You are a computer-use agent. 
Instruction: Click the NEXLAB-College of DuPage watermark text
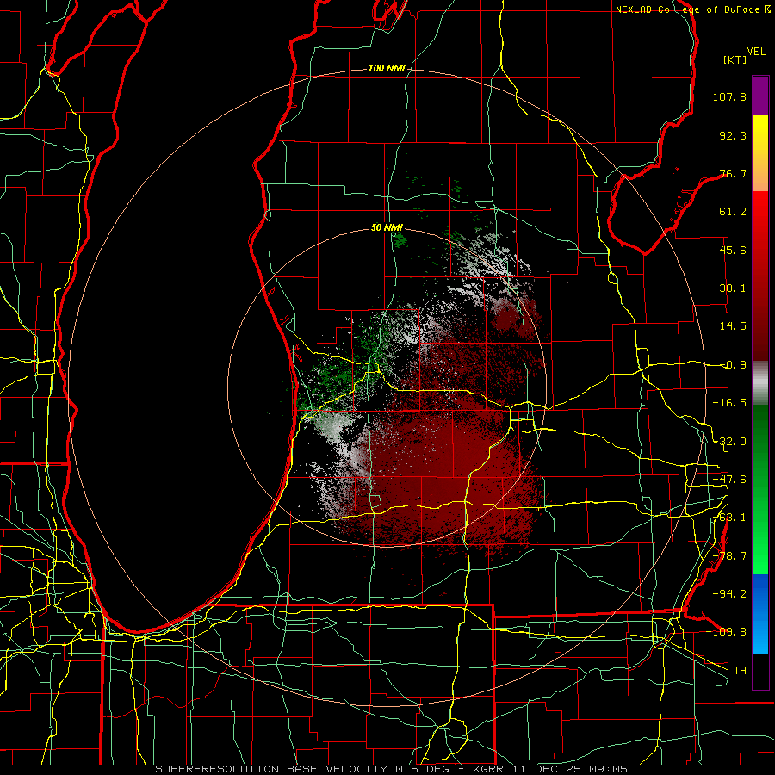point(692,9)
